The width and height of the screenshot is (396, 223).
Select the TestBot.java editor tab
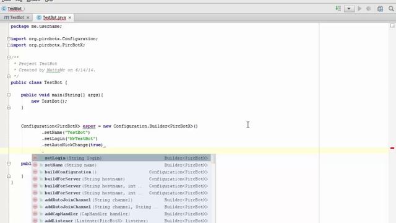coord(54,17)
